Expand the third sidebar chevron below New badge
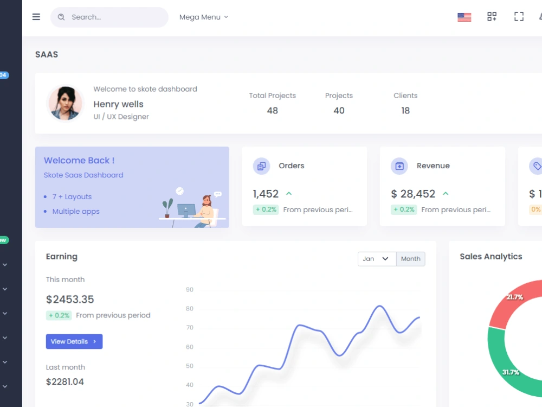542x407 pixels. coord(5,313)
